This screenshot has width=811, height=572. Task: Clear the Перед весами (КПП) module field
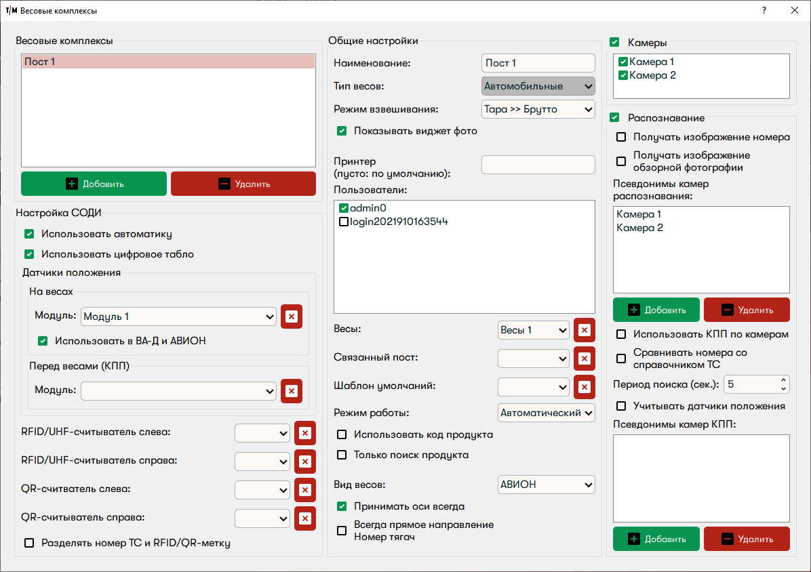click(x=292, y=391)
